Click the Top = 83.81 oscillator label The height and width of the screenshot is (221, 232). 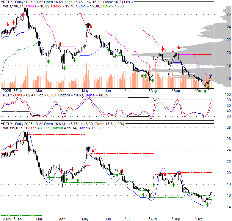tap(47, 95)
